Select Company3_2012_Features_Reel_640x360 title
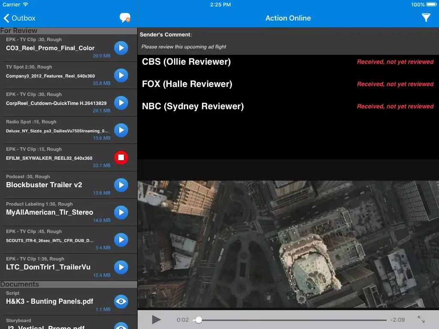Viewport: 439px width, 329px height. point(51,76)
